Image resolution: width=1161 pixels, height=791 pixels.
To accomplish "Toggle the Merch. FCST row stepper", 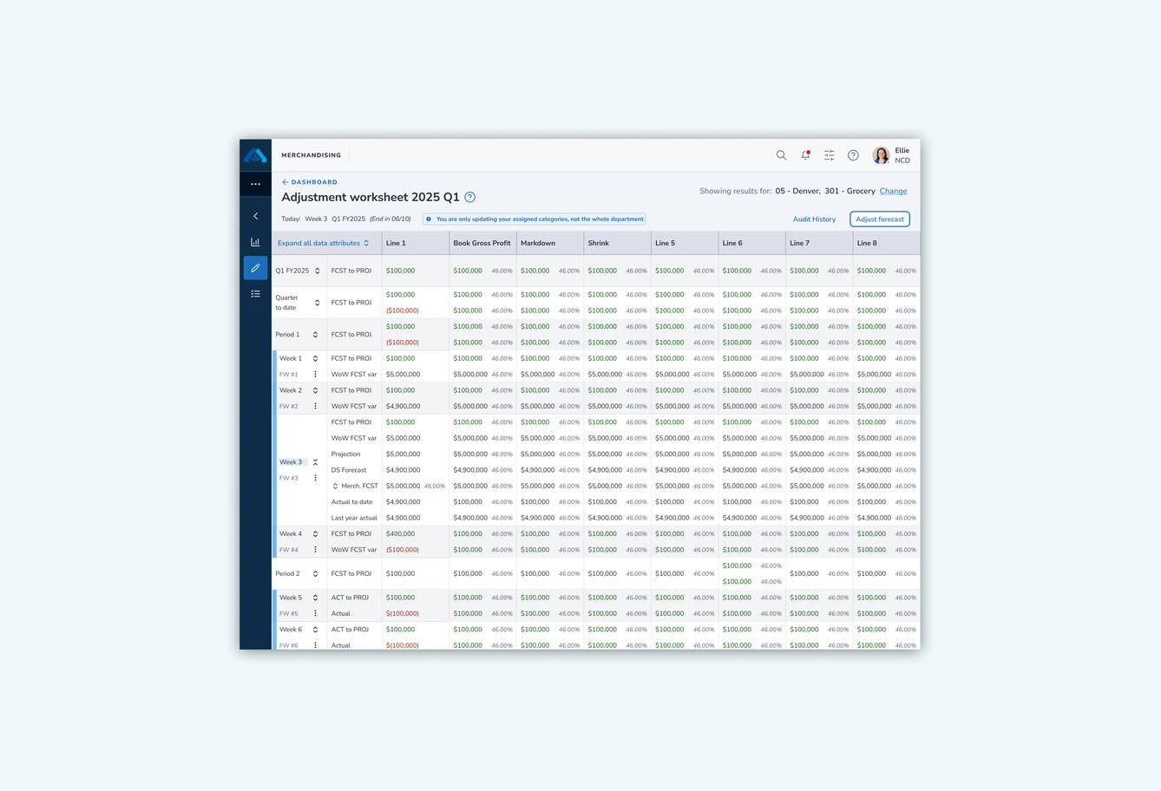I will (x=335, y=486).
